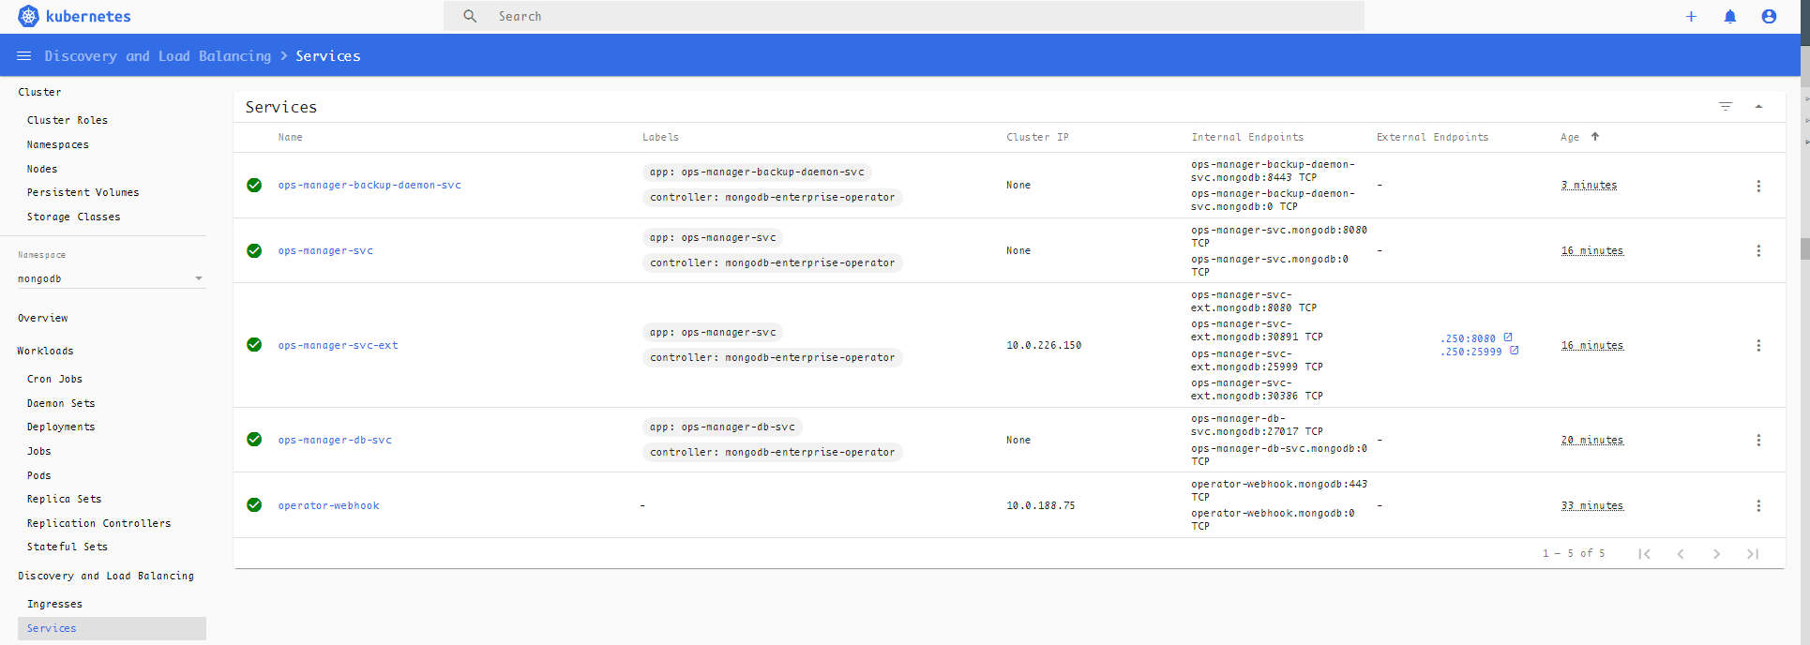The width and height of the screenshot is (1810, 645).
Task: Select Services in sidebar
Action: [112, 628]
